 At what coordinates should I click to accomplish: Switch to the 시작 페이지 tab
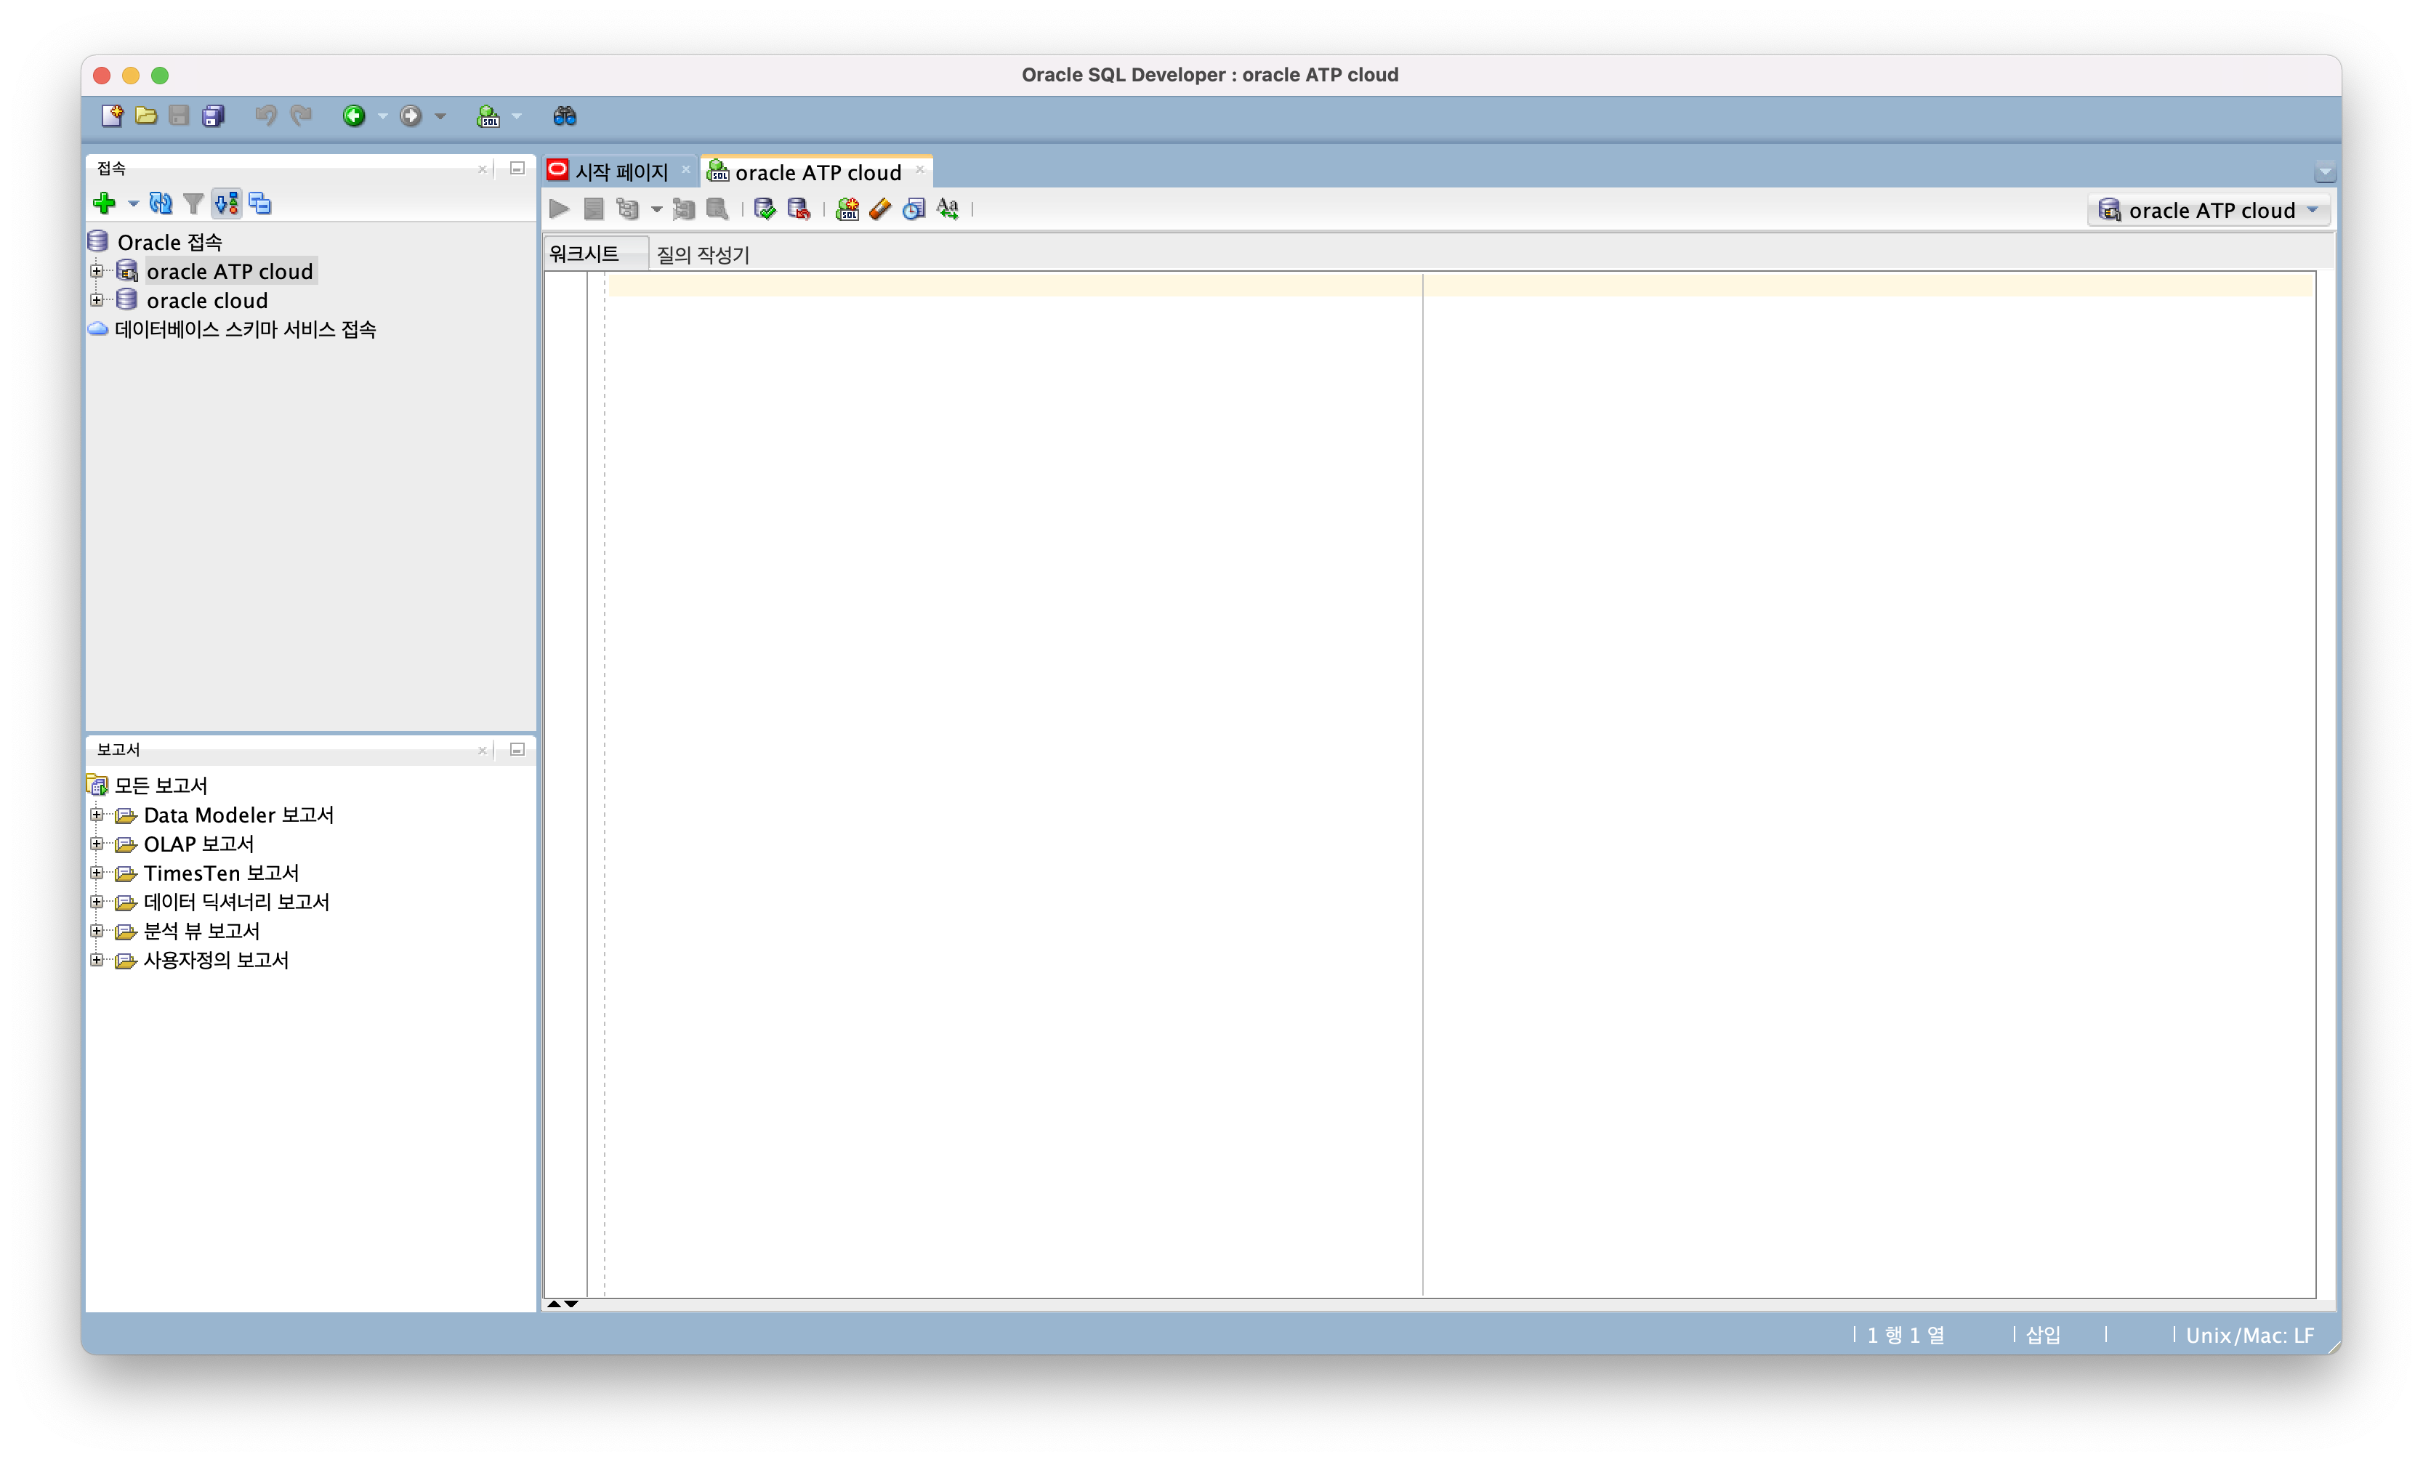tap(619, 172)
